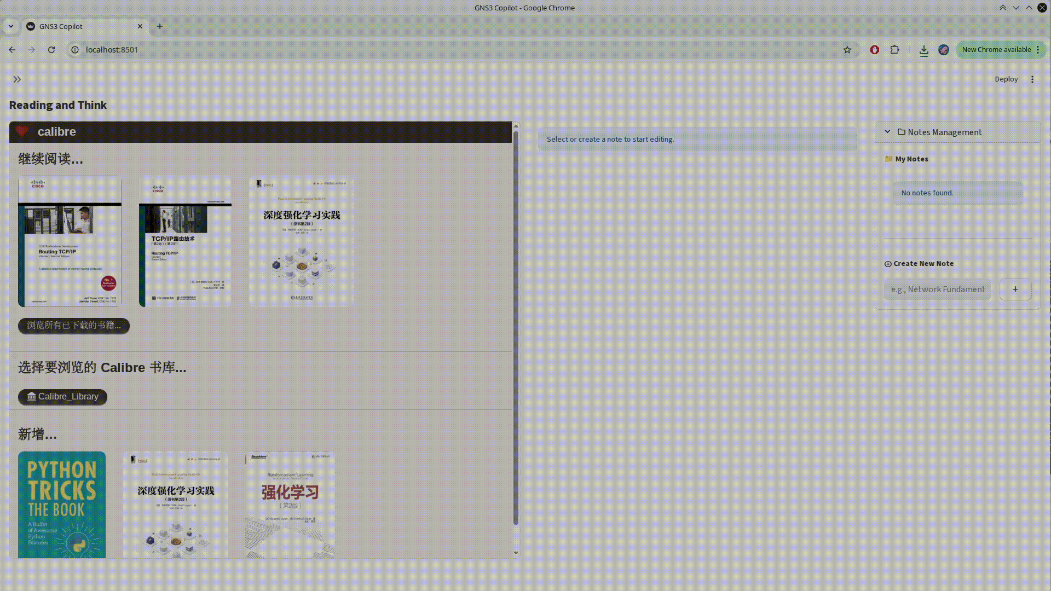This screenshot has width=1051, height=591.
Task: Click the Chrome profile avatar icon
Action: (x=943, y=50)
